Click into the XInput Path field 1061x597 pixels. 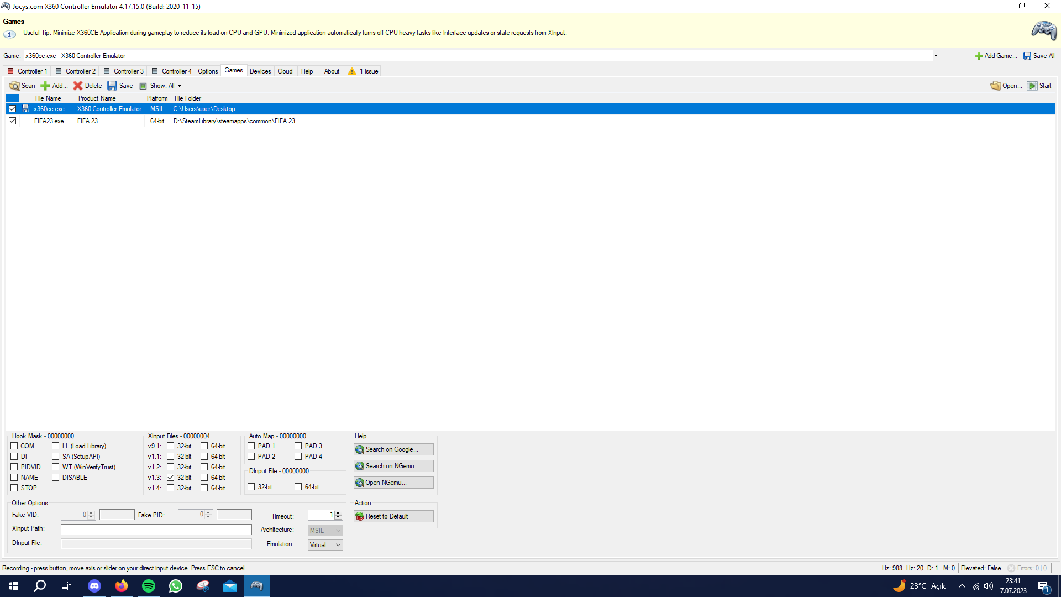[x=156, y=530]
